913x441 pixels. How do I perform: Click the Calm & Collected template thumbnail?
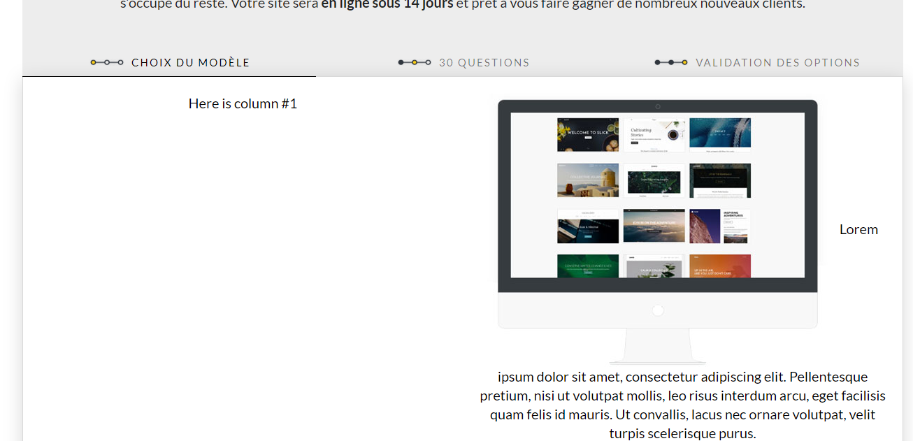coord(654,266)
